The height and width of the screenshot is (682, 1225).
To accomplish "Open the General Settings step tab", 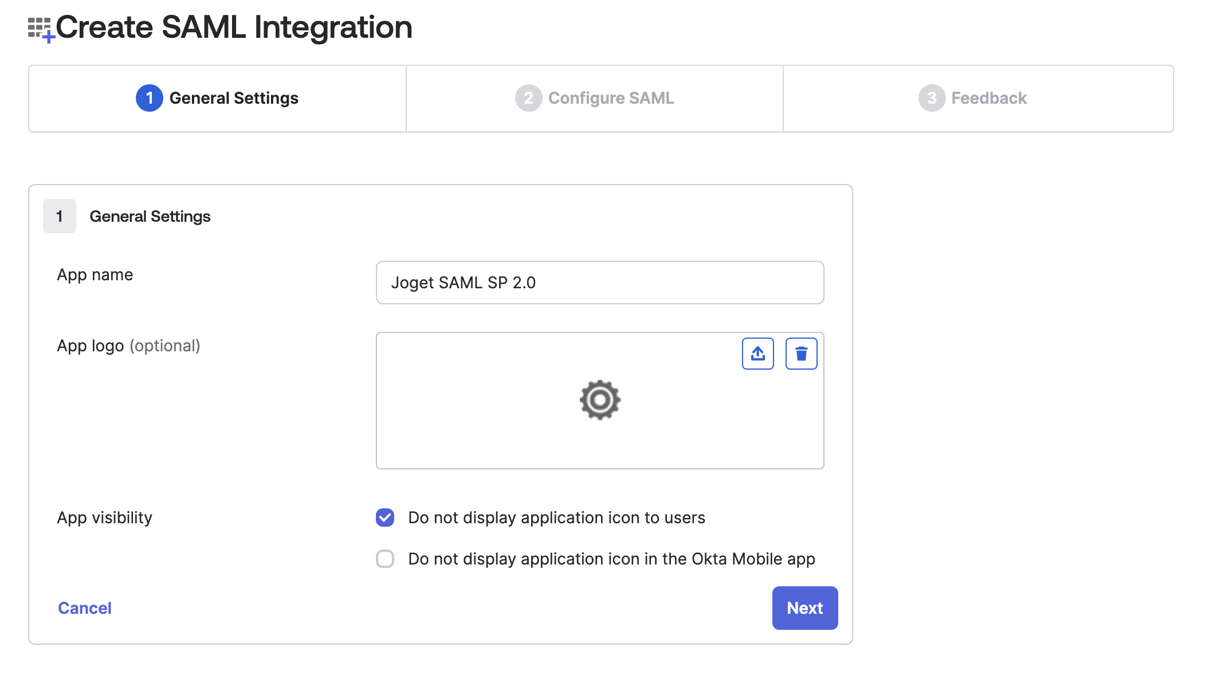I will pyautogui.click(x=217, y=98).
